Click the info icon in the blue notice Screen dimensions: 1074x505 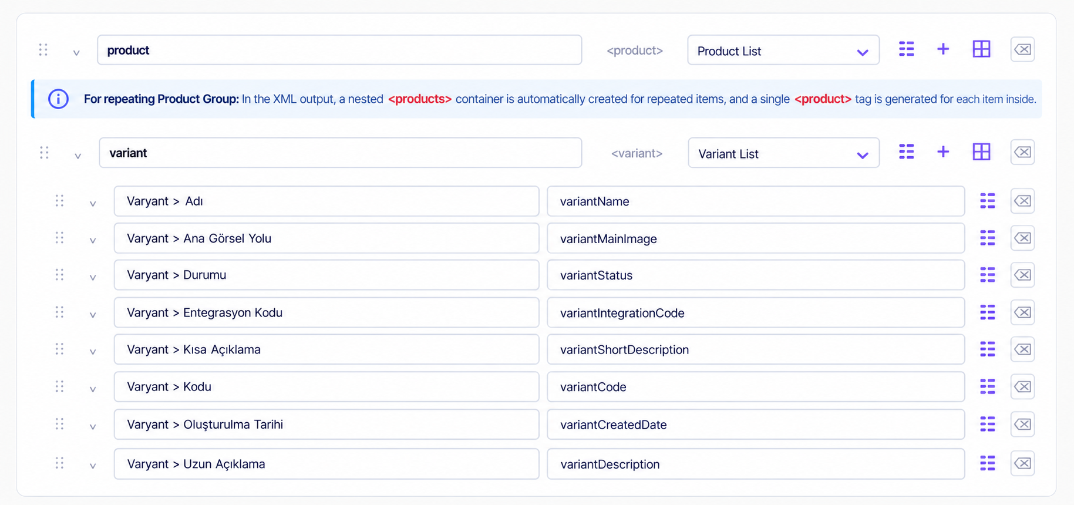(x=58, y=99)
